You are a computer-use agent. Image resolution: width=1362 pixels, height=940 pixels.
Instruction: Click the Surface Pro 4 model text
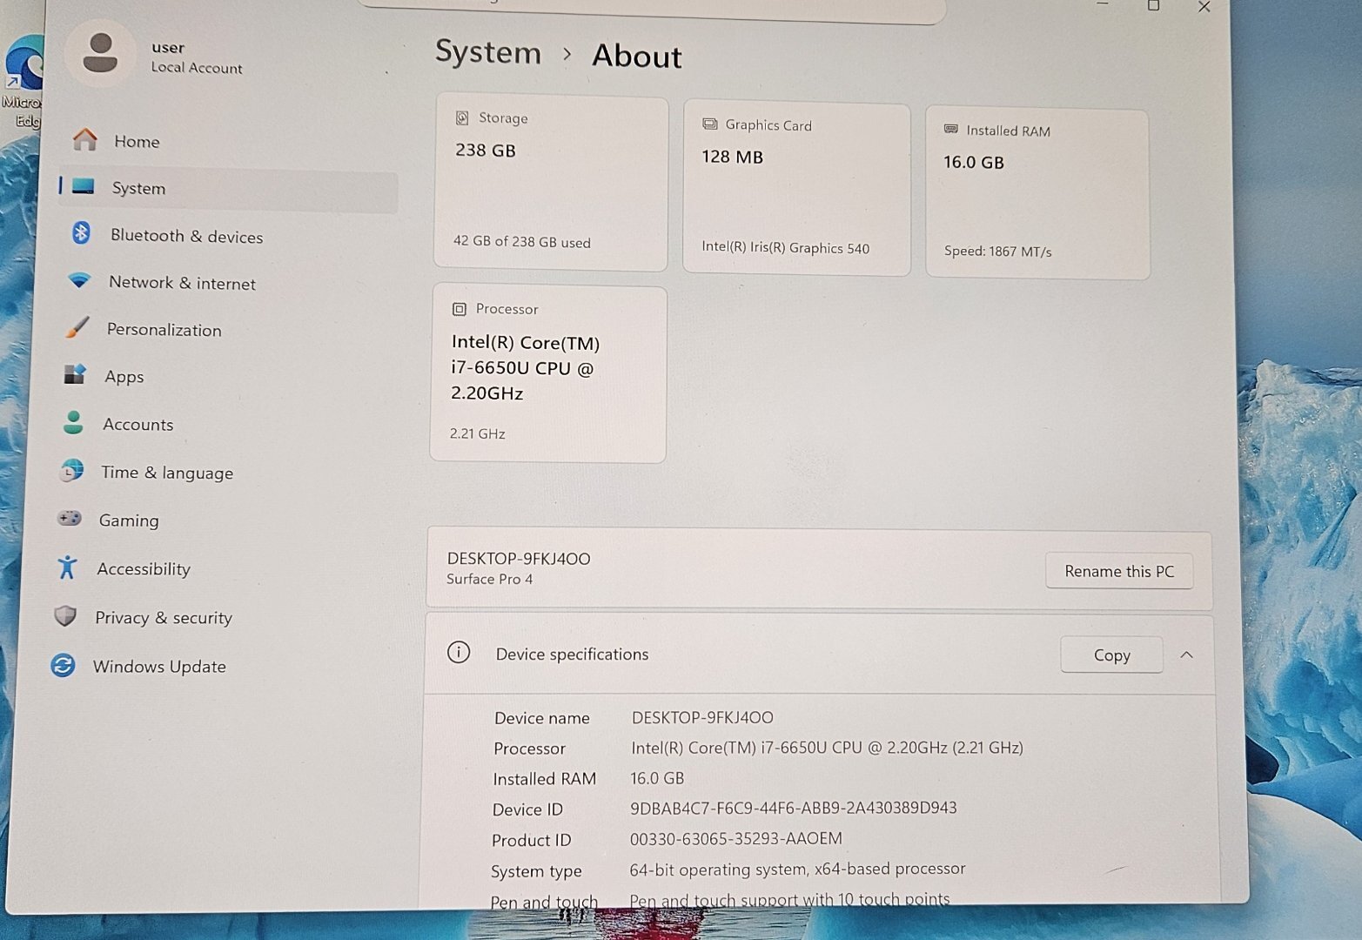[490, 579]
